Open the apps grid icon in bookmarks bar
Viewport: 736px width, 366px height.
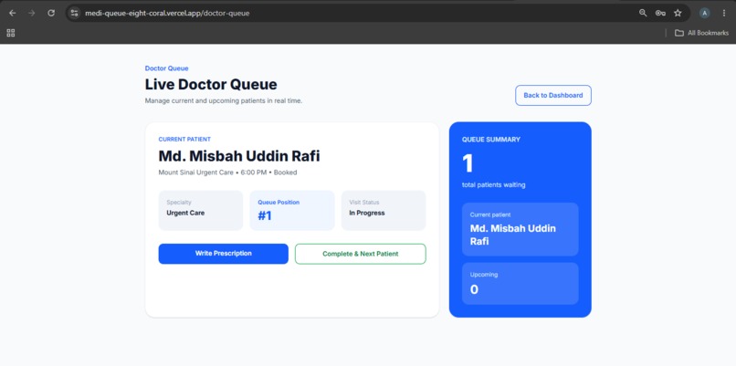[11, 33]
